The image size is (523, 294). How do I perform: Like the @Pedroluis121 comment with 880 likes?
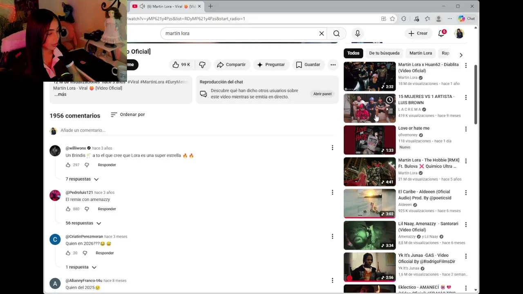pyautogui.click(x=68, y=209)
